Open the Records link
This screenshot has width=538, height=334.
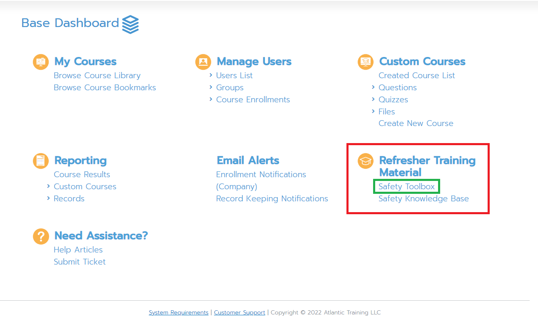click(69, 198)
